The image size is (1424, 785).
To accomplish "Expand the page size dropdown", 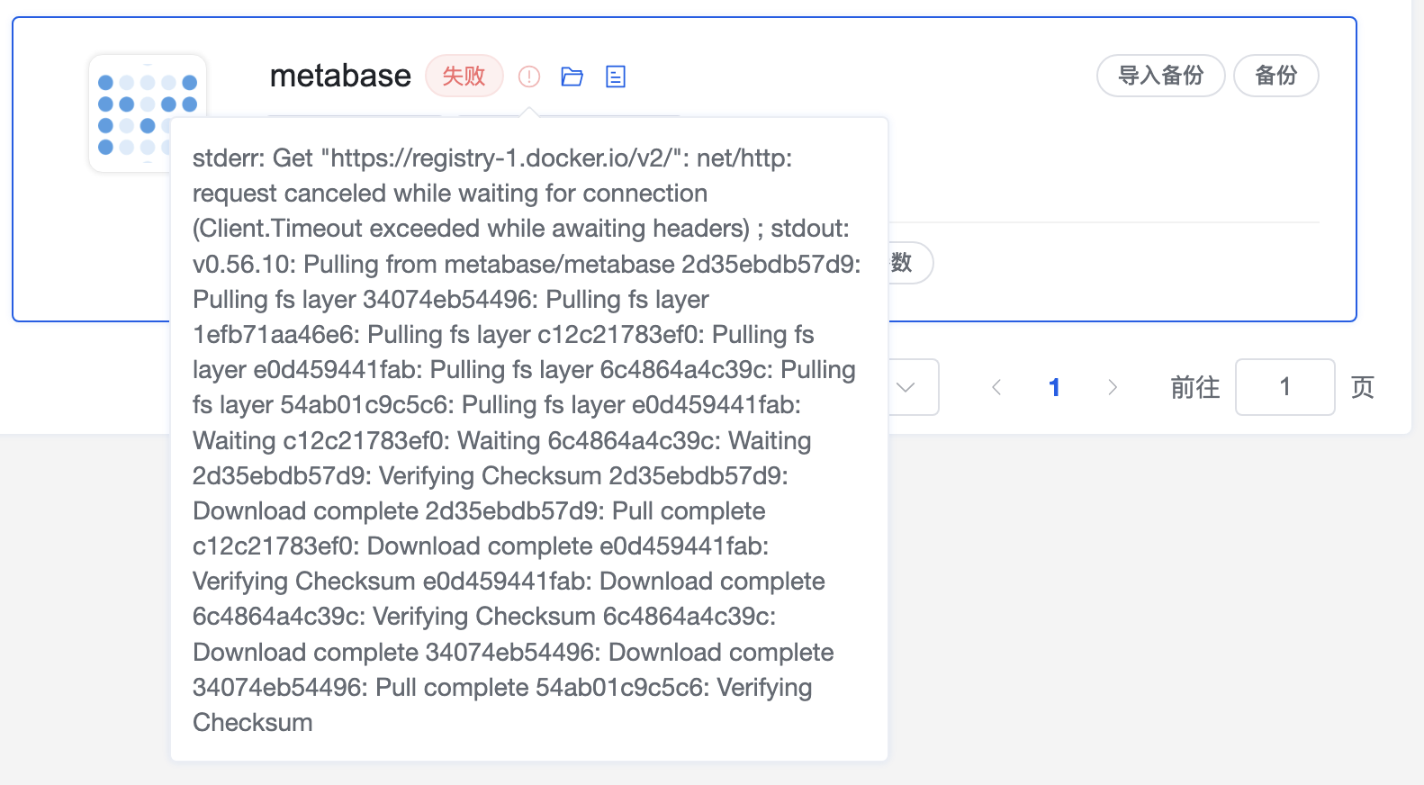I will pos(907,387).
